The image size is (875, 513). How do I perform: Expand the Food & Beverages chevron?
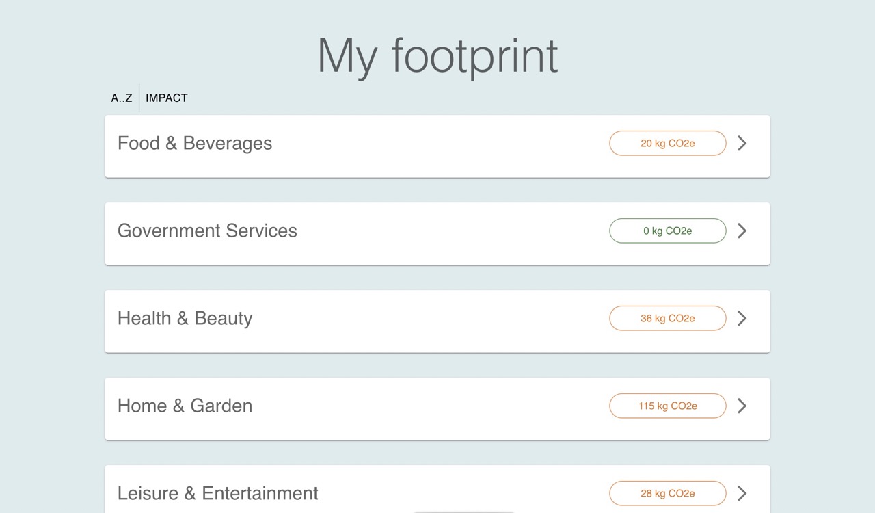tap(742, 143)
